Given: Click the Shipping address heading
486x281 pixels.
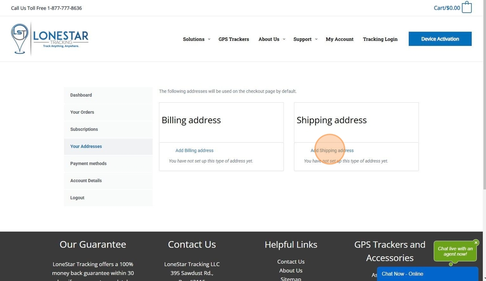Looking at the screenshot, I should (332, 120).
